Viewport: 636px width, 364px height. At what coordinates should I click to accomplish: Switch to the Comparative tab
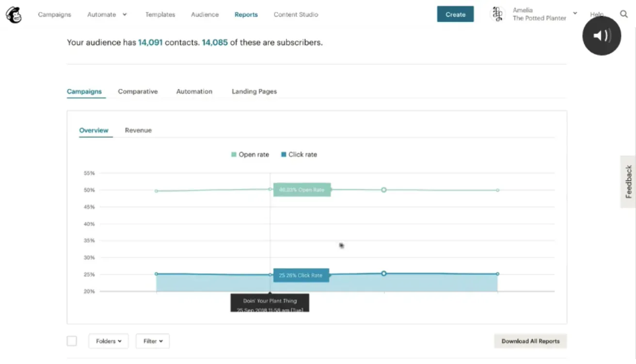click(138, 91)
